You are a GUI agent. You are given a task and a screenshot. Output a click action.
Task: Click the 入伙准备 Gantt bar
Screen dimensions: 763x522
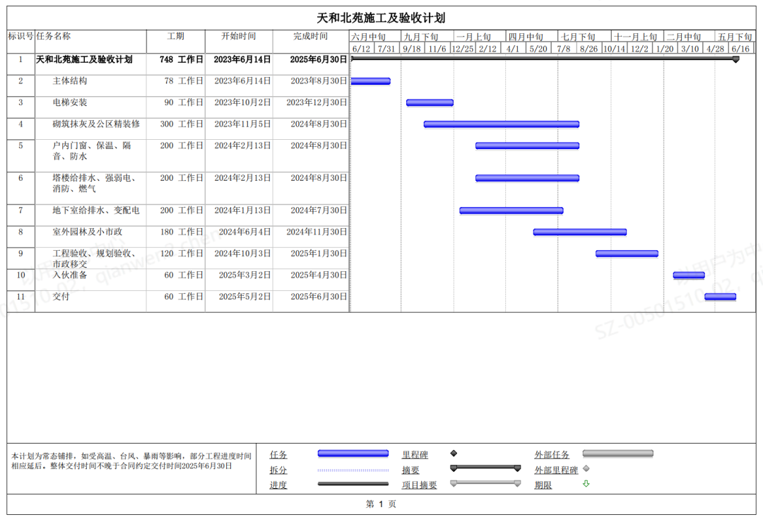[689, 275]
